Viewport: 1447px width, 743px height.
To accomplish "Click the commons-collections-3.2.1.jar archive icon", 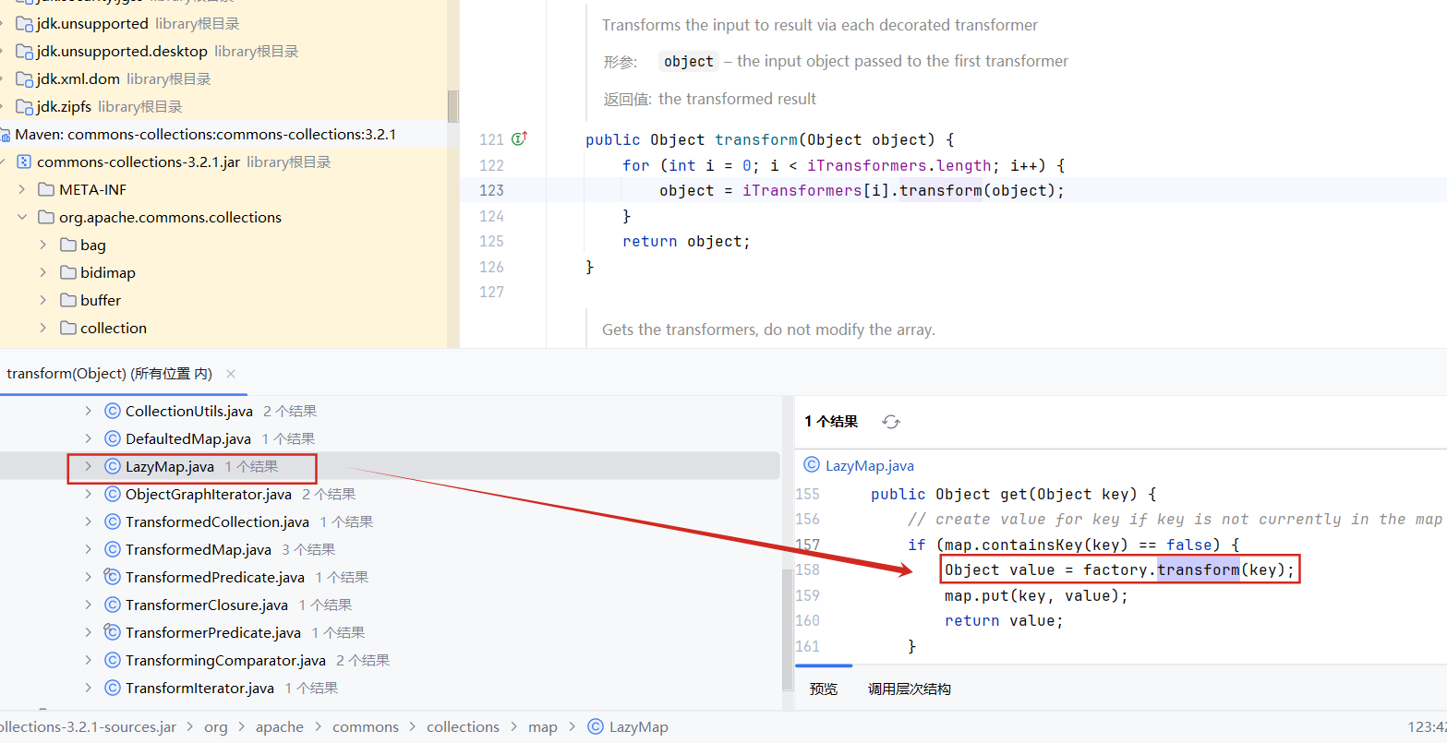I will pyautogui.click(x=25, y=162).
